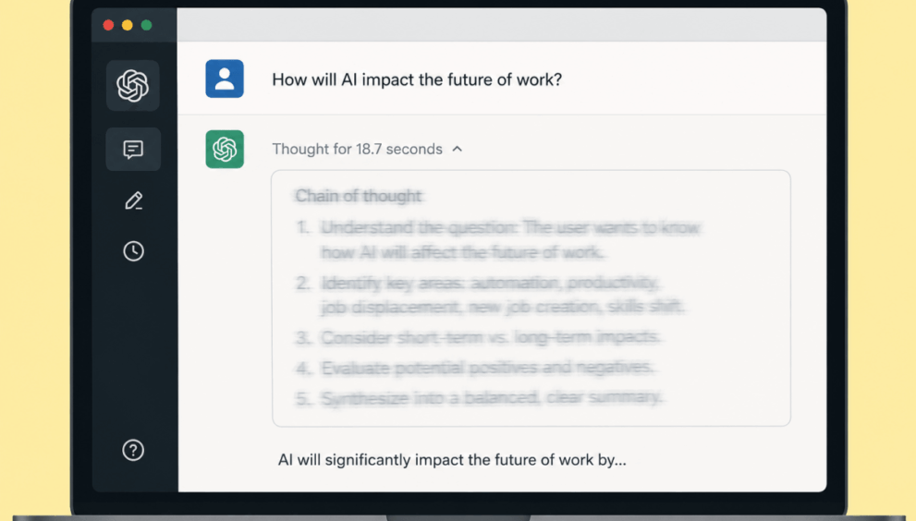The image size is (916, 521).
Task: Click the user question about future of work
Action: (x=417, y=79)
